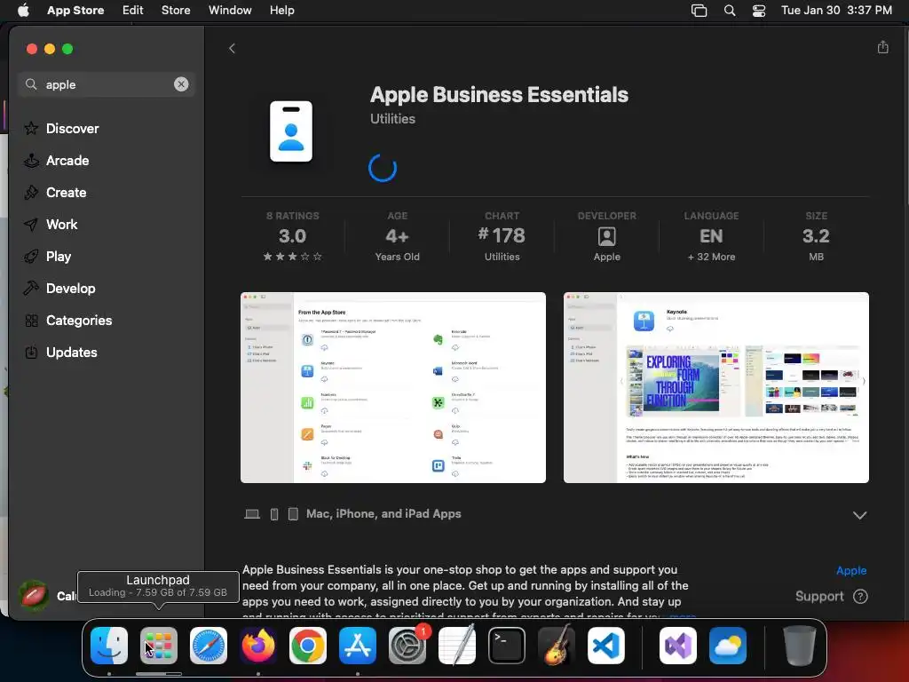Launch Visual Studio from the Dock
This screenshot has height=682, width=909.
click(x=677, y=646)
